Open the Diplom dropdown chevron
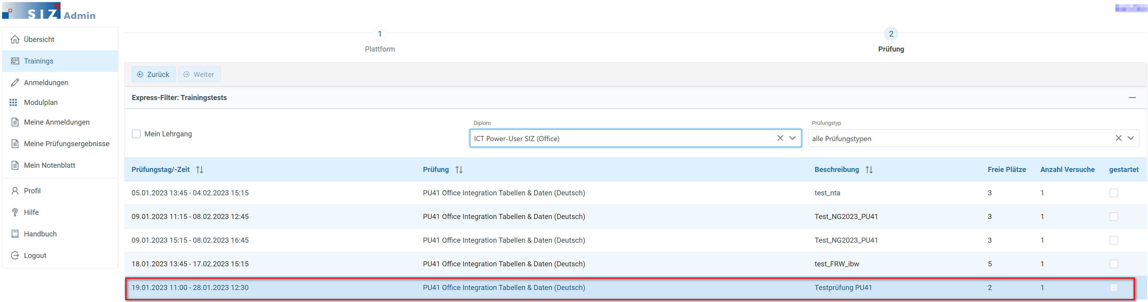1148x302 pixels. pos(792,138)
